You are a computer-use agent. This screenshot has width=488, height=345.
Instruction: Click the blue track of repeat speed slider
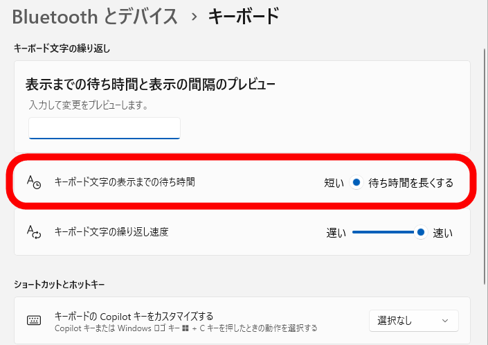[384, 233]
